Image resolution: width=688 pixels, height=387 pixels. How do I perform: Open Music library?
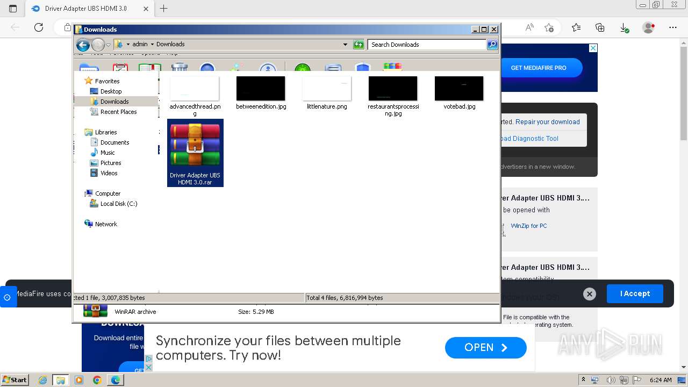pyautogui.click(x=107, y=153)
